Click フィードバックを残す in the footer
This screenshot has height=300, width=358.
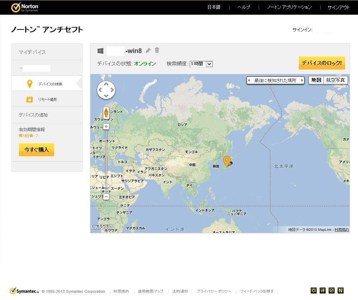coord(256,291)
